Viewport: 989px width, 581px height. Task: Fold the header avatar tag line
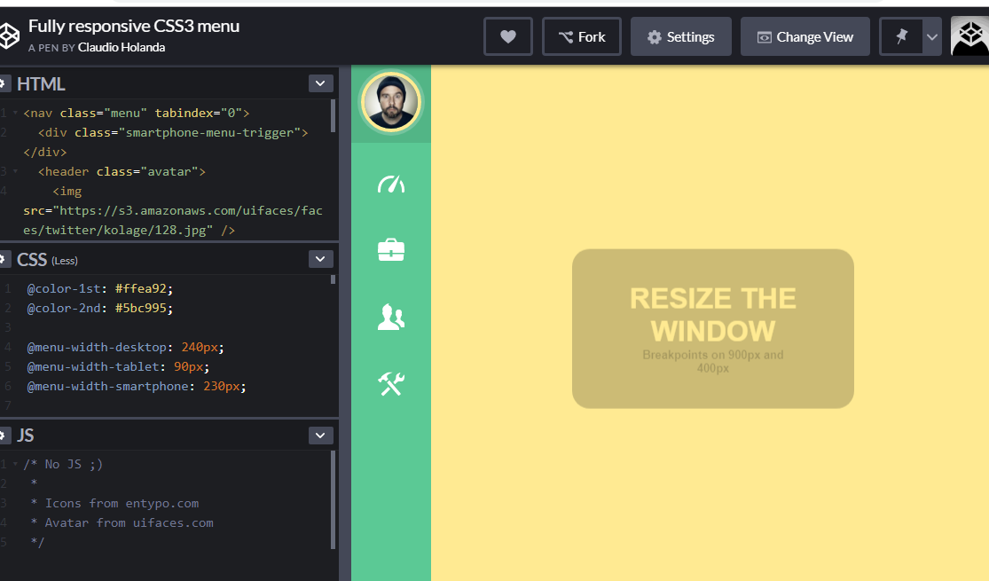(15, 171)
